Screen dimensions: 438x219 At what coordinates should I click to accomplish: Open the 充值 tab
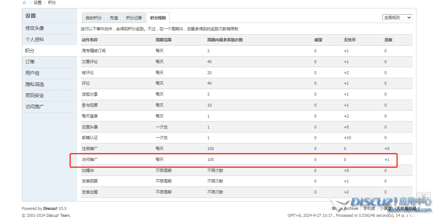tap(114, 18)
